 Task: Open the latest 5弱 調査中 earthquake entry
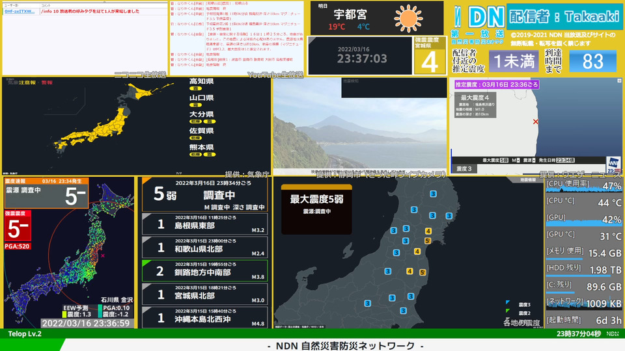pos(205,194)
